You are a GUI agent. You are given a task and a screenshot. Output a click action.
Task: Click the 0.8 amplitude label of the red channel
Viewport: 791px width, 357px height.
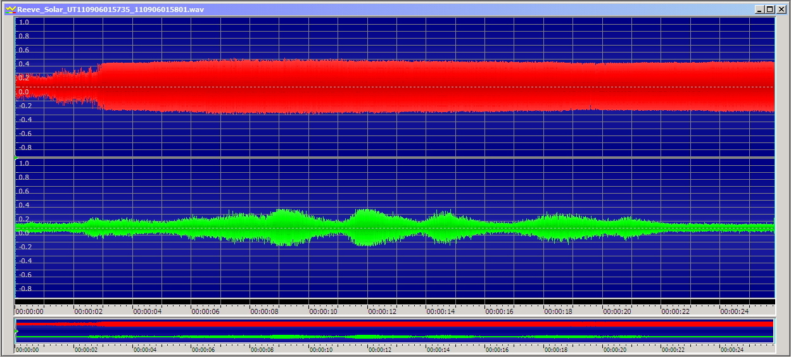click(x=24, y=36)
